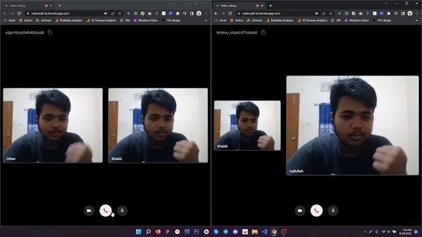Viewport: 422px width, 237px height.
Task: Open Chrome menu in left browser window
Action: pyautogui.click(x=206, y=13)
